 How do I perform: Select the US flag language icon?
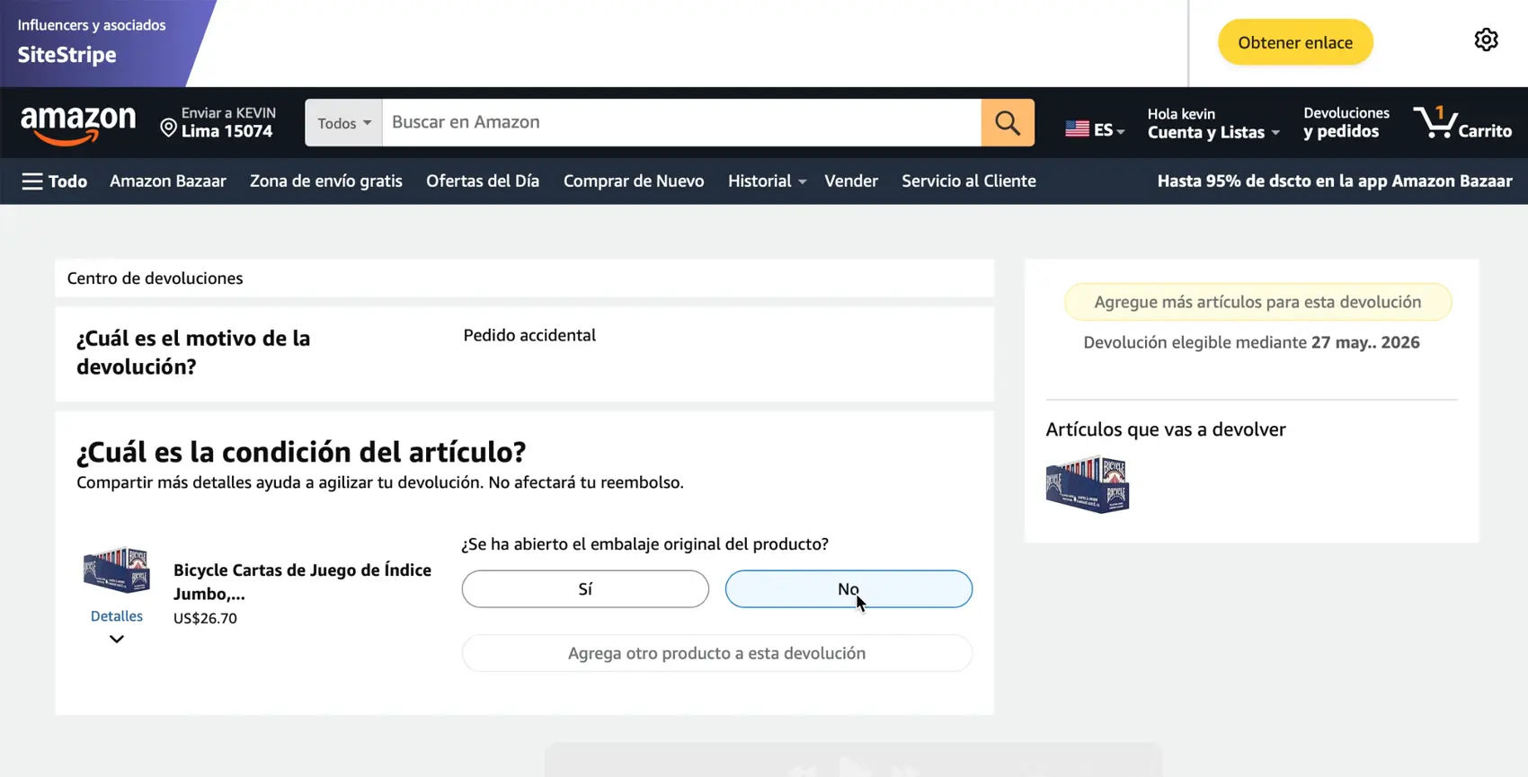pyautogui.click(x=1077, y=129)
